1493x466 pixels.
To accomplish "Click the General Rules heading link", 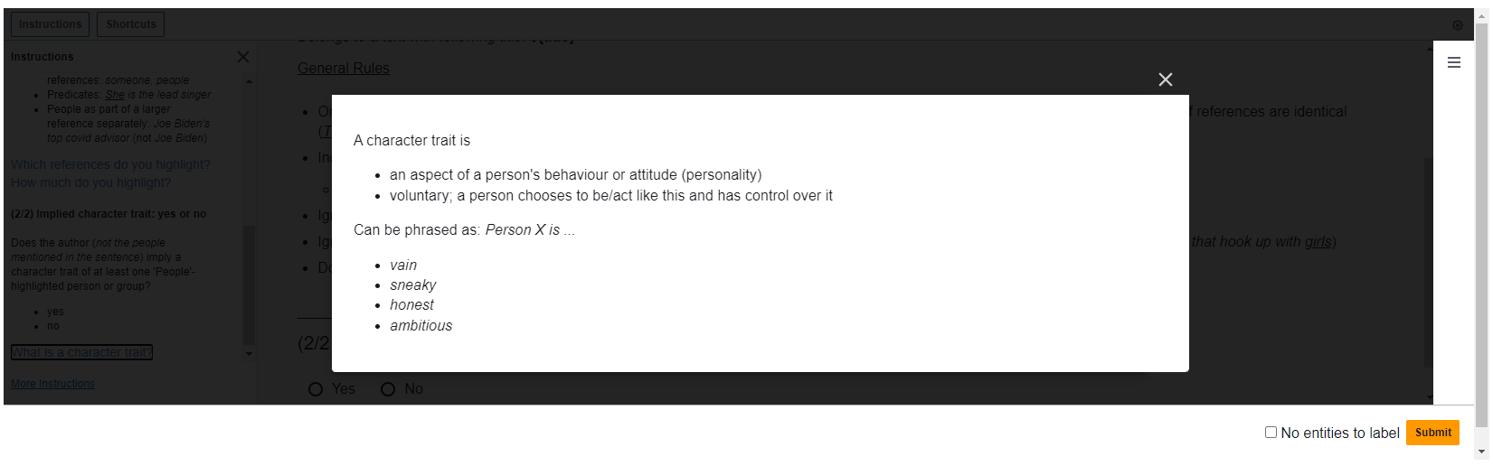I will [344, 69].
